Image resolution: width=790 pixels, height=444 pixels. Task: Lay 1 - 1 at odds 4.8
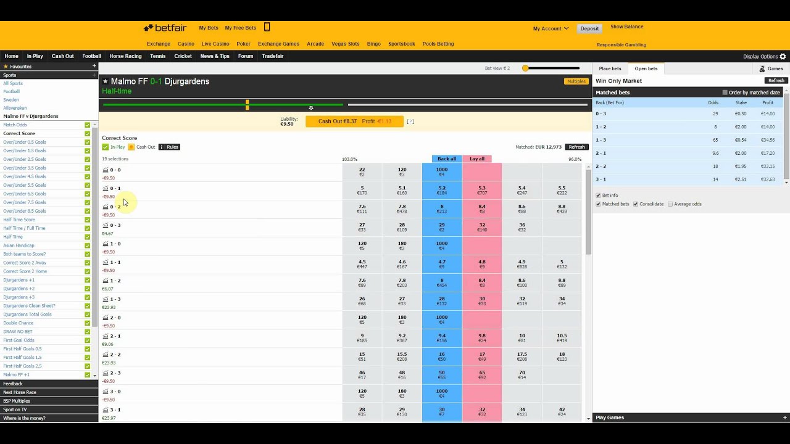(482, 265)
